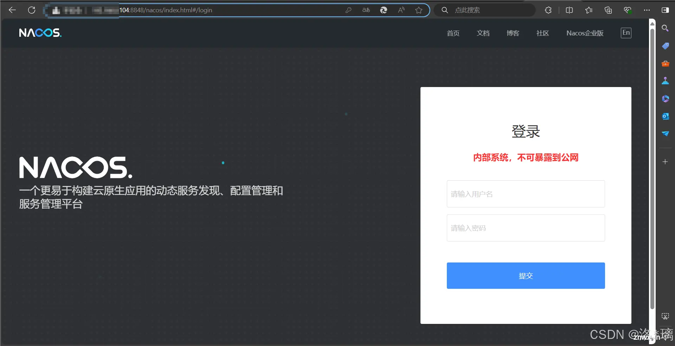
Task: Reload the page with the refresh icon
Action: [x=32, y=10]
